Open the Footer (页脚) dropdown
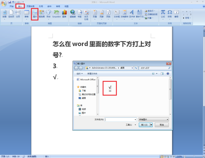 click(x=101, y=15)
